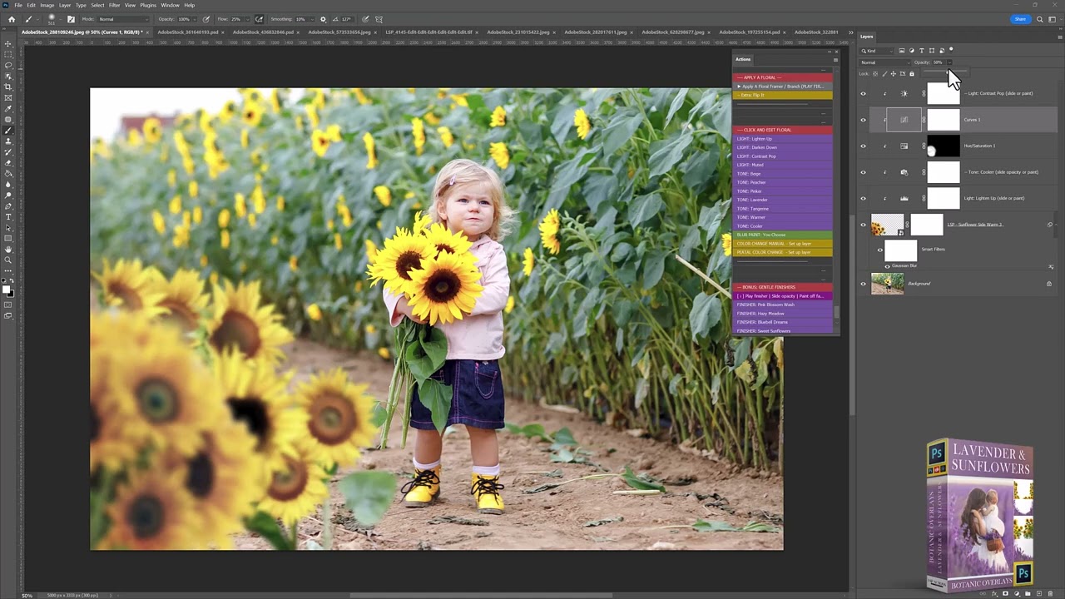The height and width of the screenshot is (599, 1065).
Task: Filter layers by shape layer icon
Action: 932,51
